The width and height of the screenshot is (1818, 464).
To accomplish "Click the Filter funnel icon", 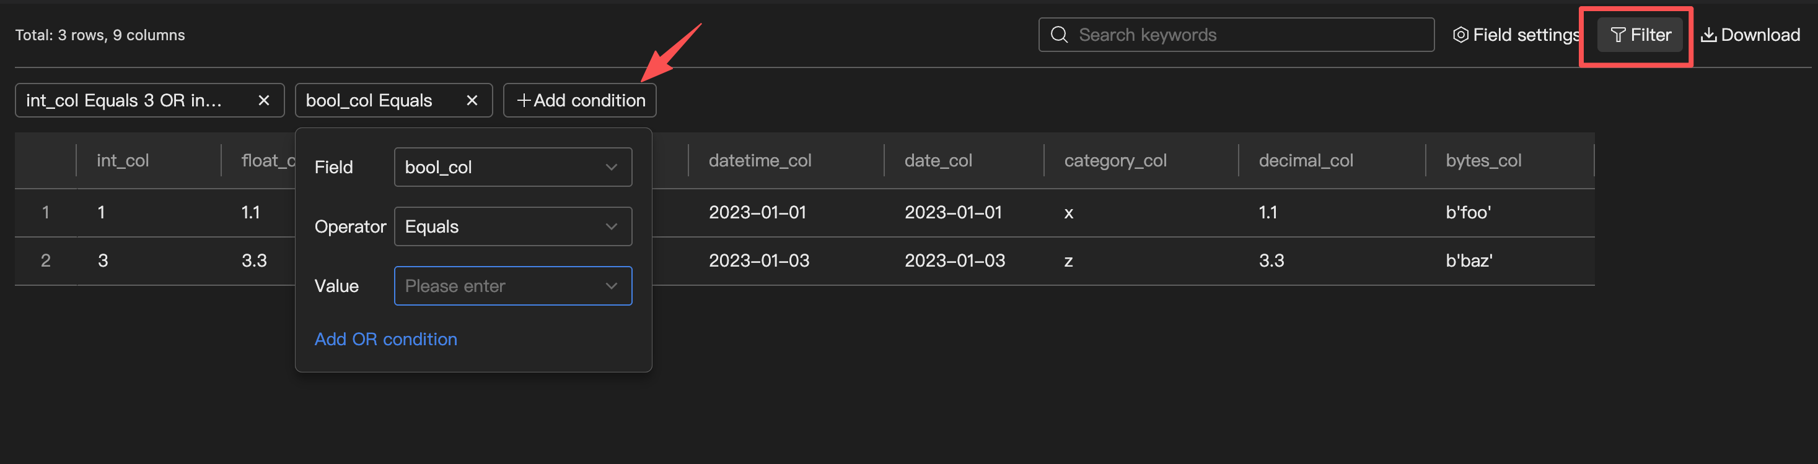I will click(1618, 35).
